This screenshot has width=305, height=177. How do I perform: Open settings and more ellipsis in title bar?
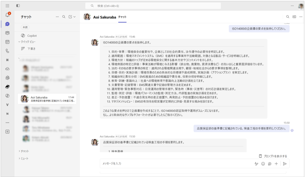[x=292, y=6]
